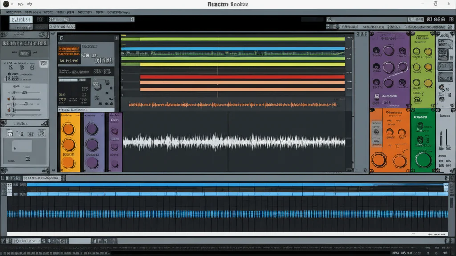Click the labeled name field above the bottom editor

pos(41,178)
